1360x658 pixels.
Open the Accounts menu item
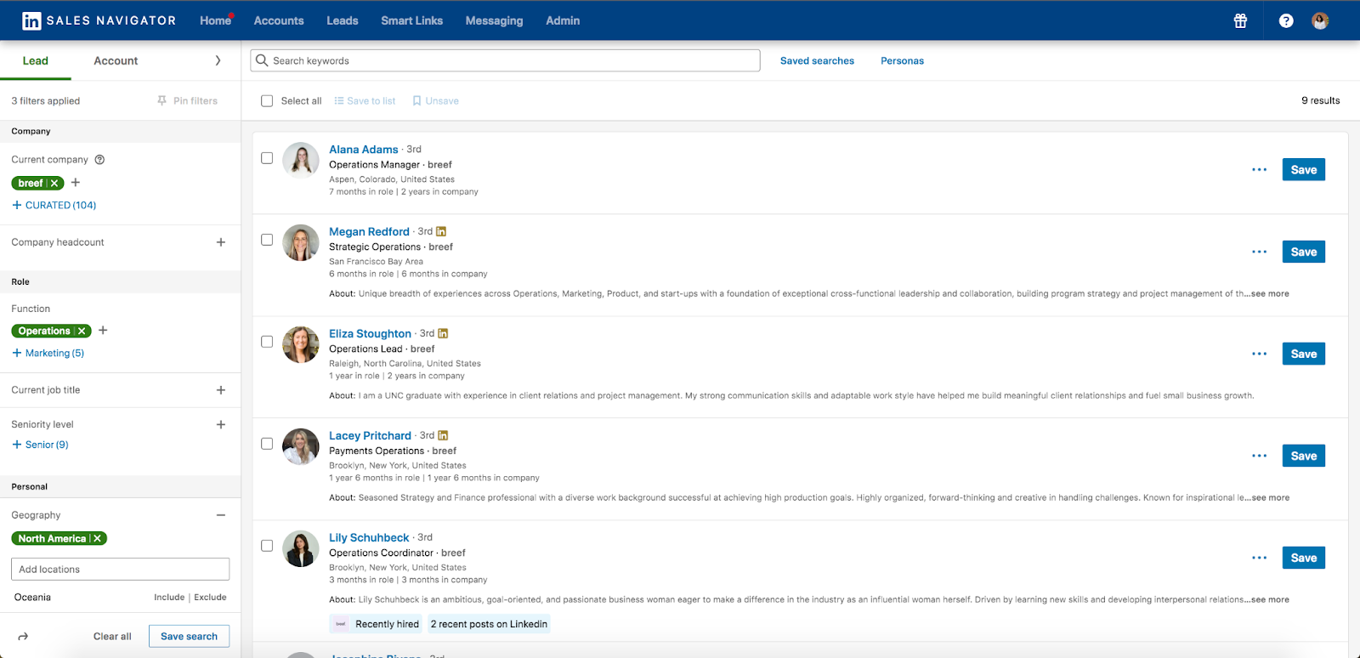(279, 20)
